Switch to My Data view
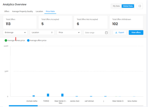This screenshot has width=148, height=107. point(116,6)
